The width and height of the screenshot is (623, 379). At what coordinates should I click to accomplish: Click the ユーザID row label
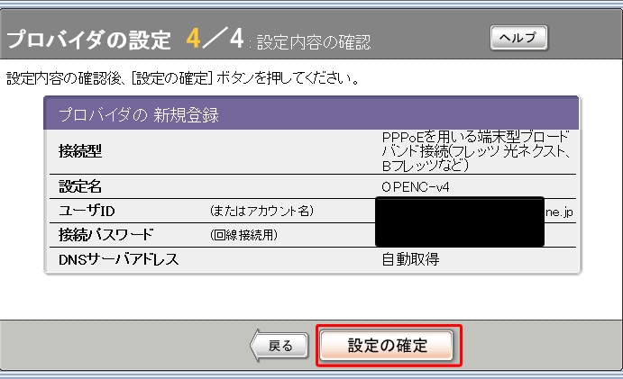coord(87,211)
